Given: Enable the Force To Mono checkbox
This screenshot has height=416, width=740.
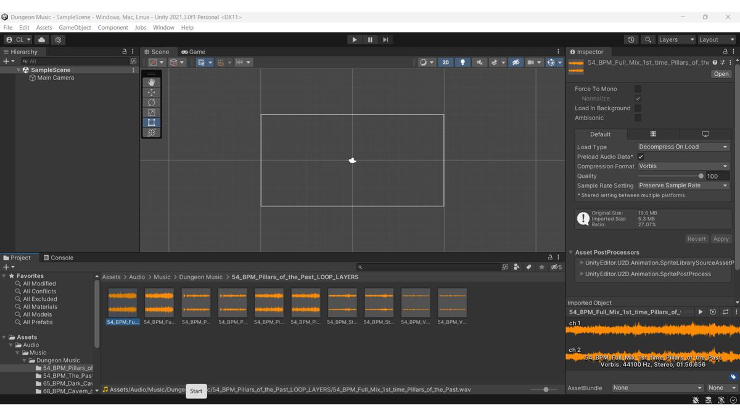Looking at the screenshot, I should click(x=638, y=89).
